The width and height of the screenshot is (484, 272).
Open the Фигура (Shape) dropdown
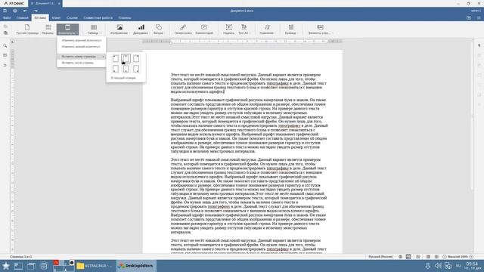click(158, 29)
